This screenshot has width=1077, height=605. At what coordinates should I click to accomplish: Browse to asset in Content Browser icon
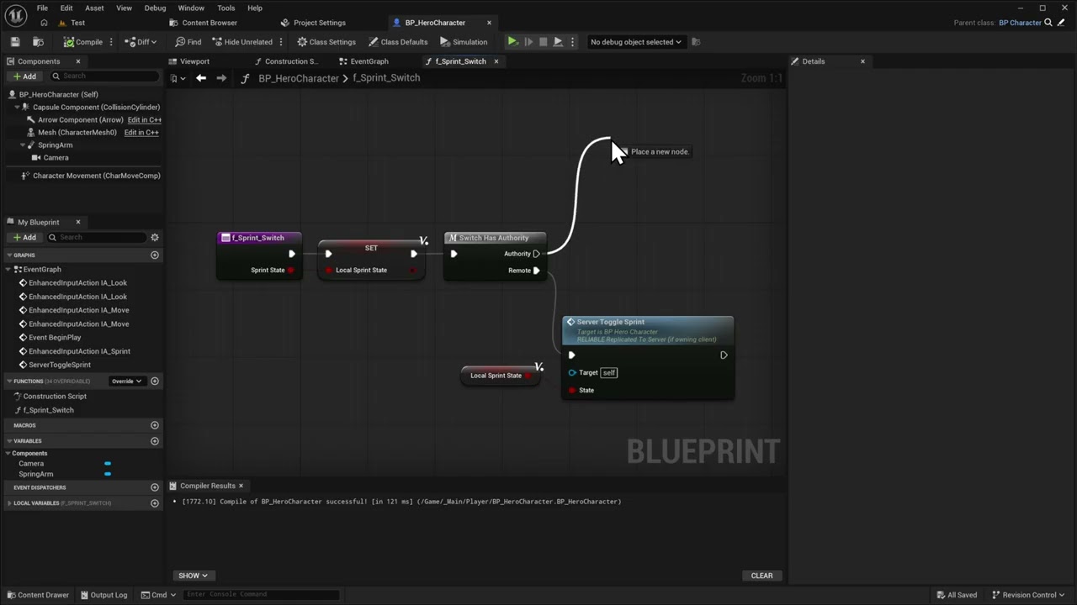38,42
